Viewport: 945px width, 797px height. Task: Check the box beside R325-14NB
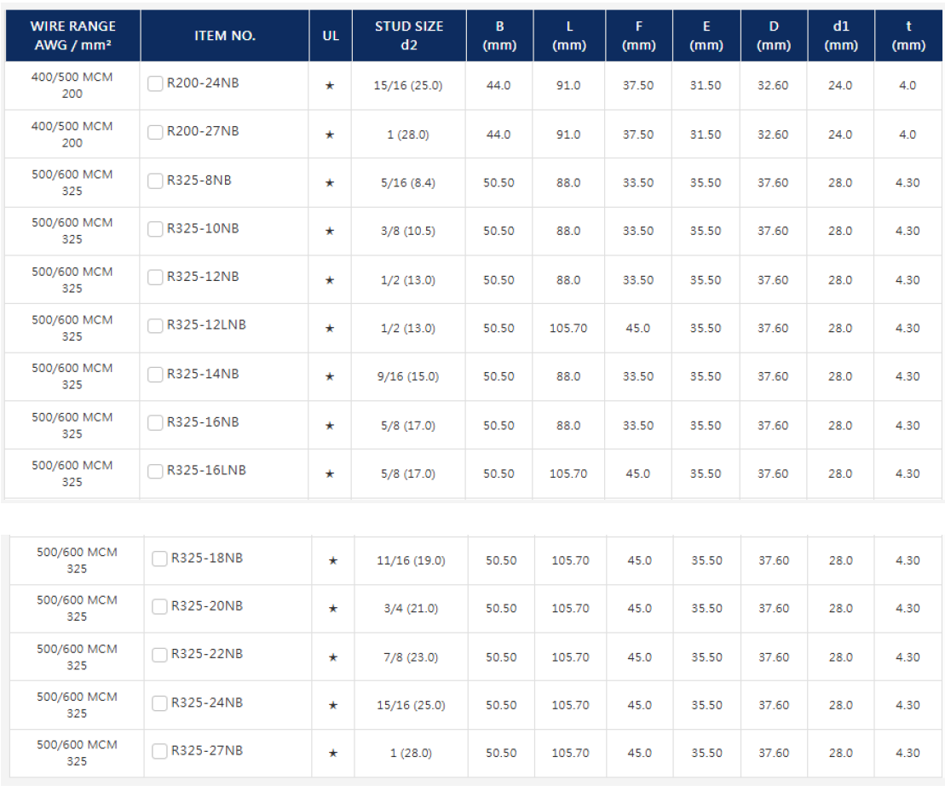coord(155,375)
